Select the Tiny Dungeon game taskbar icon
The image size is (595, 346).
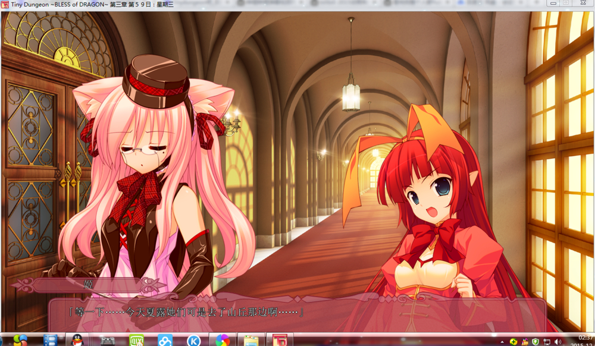[280, 340]
